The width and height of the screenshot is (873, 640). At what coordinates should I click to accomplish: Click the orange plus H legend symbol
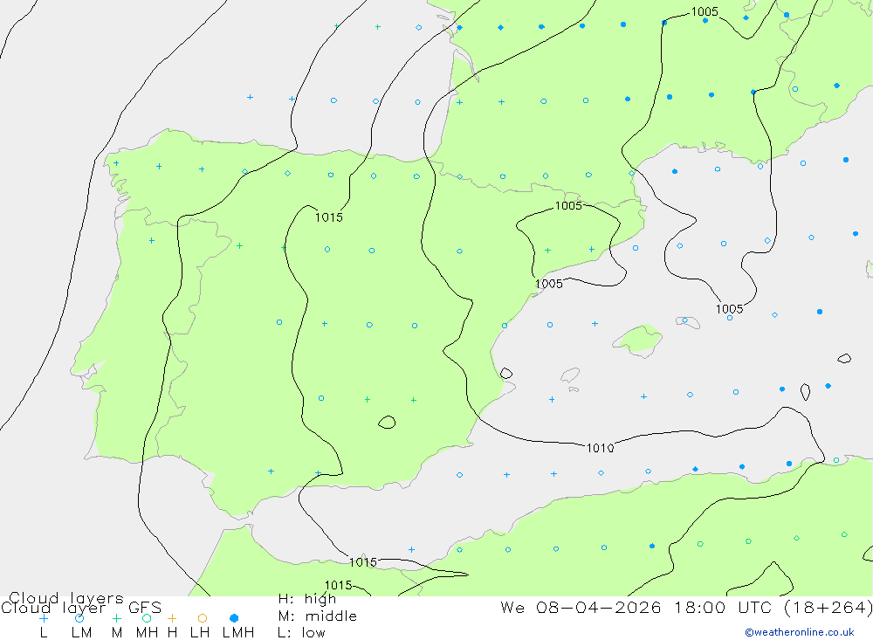[172, 618]
